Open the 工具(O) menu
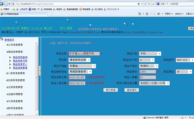Screen dimensions: 194x119 [x=190, y=14]
